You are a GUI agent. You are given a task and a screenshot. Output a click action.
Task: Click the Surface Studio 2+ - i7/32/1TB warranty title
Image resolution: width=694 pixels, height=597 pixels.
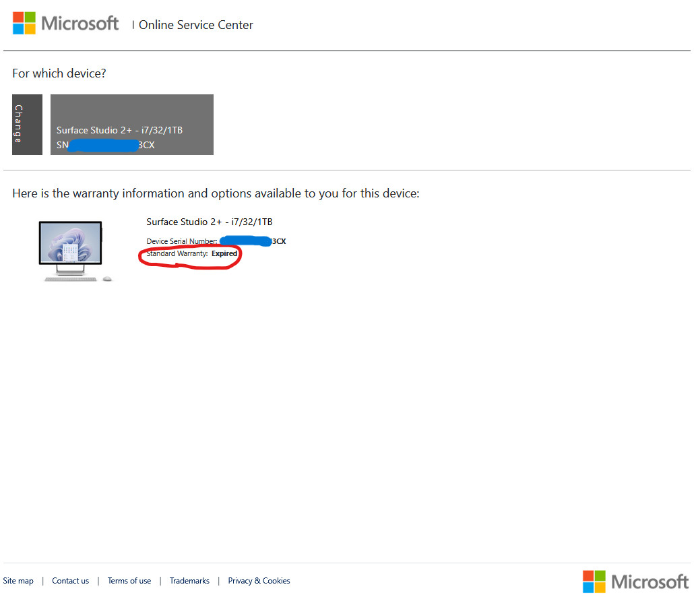click(x=210, y=222)
